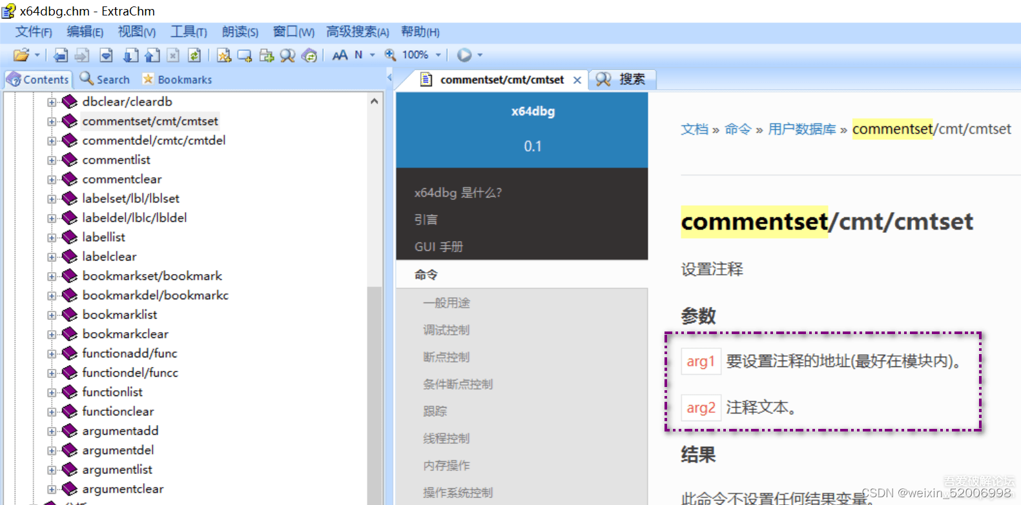The width and height of the screenshot is (1021, 505).
Task: Expand the labelset/lbl/lblset tree node
Action: pos(52,199)
